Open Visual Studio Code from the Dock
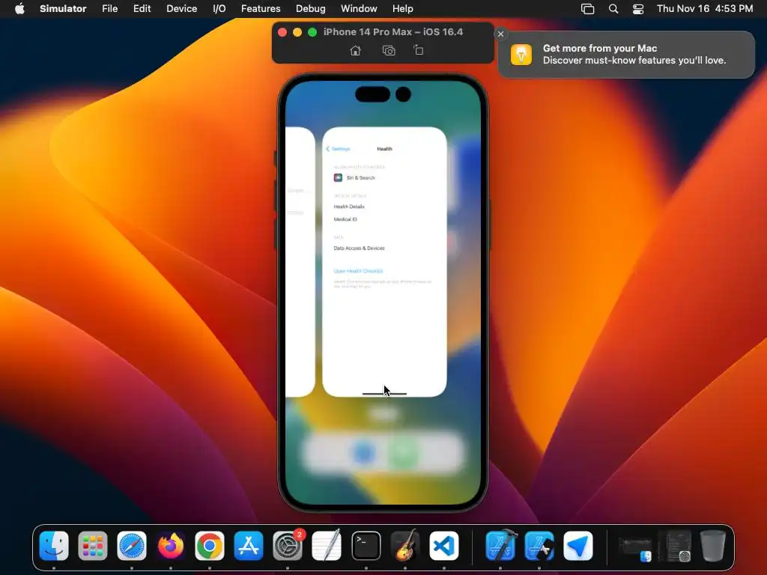The height and width of the screenshot is (575, 767). [444, 546]
